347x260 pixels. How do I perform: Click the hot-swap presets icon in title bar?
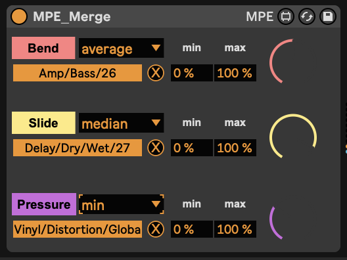[x=307, y=16]
